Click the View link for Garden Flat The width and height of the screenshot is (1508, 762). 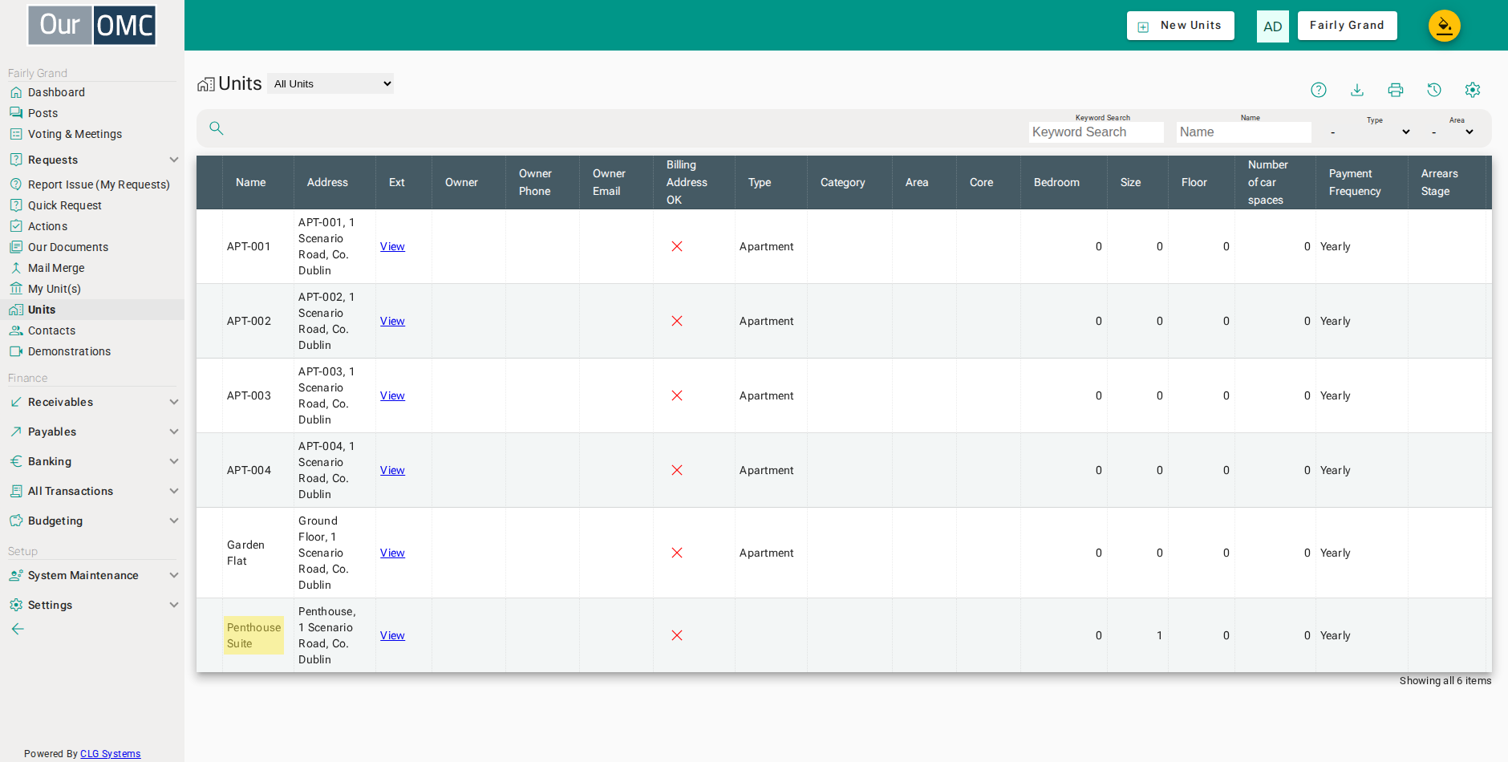pyautogui.click(x=392, y=553)
